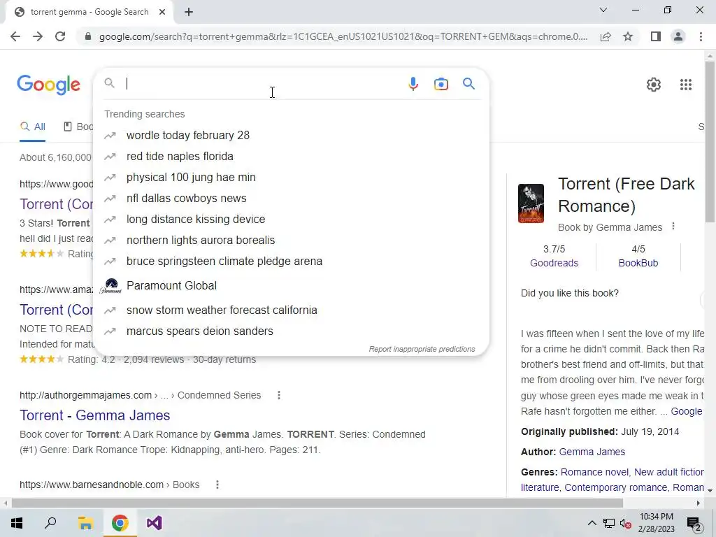This screenshot has height=537, width=716.
Task: Click Report inappropriate predictions link
Action: coord(422,350)
